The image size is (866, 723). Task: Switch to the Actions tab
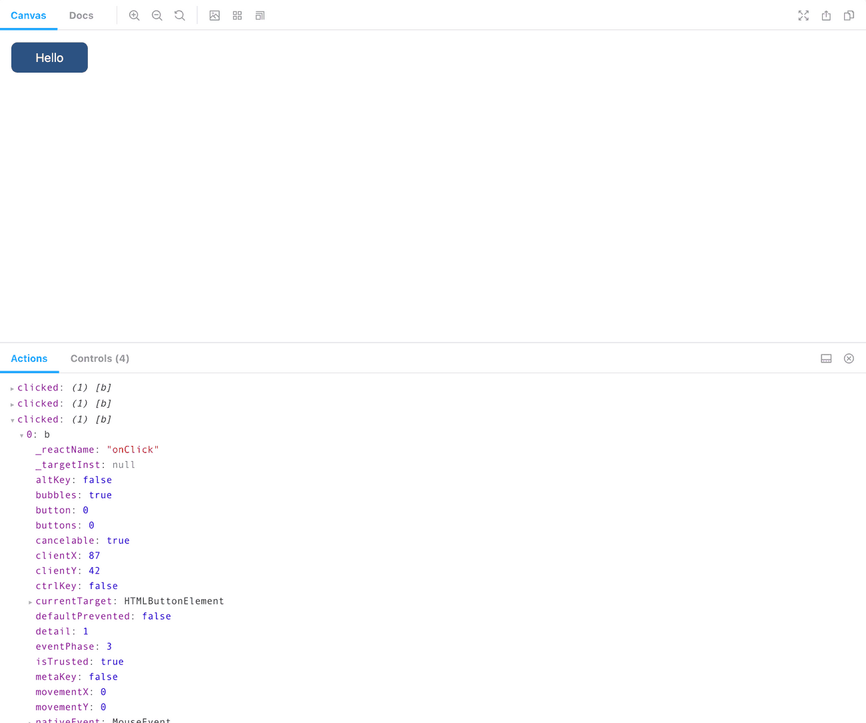[x=29, y=358]
